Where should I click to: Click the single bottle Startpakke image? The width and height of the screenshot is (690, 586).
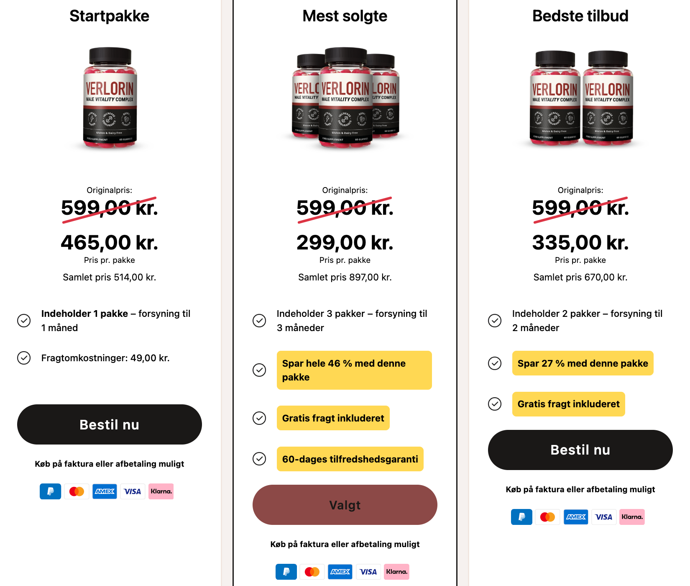(110, 98)
